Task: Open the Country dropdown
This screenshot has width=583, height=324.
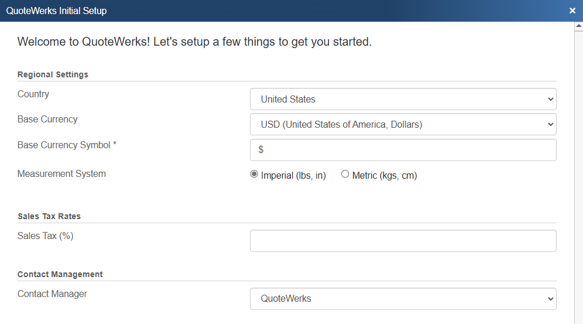Action: tap(403, 99)
